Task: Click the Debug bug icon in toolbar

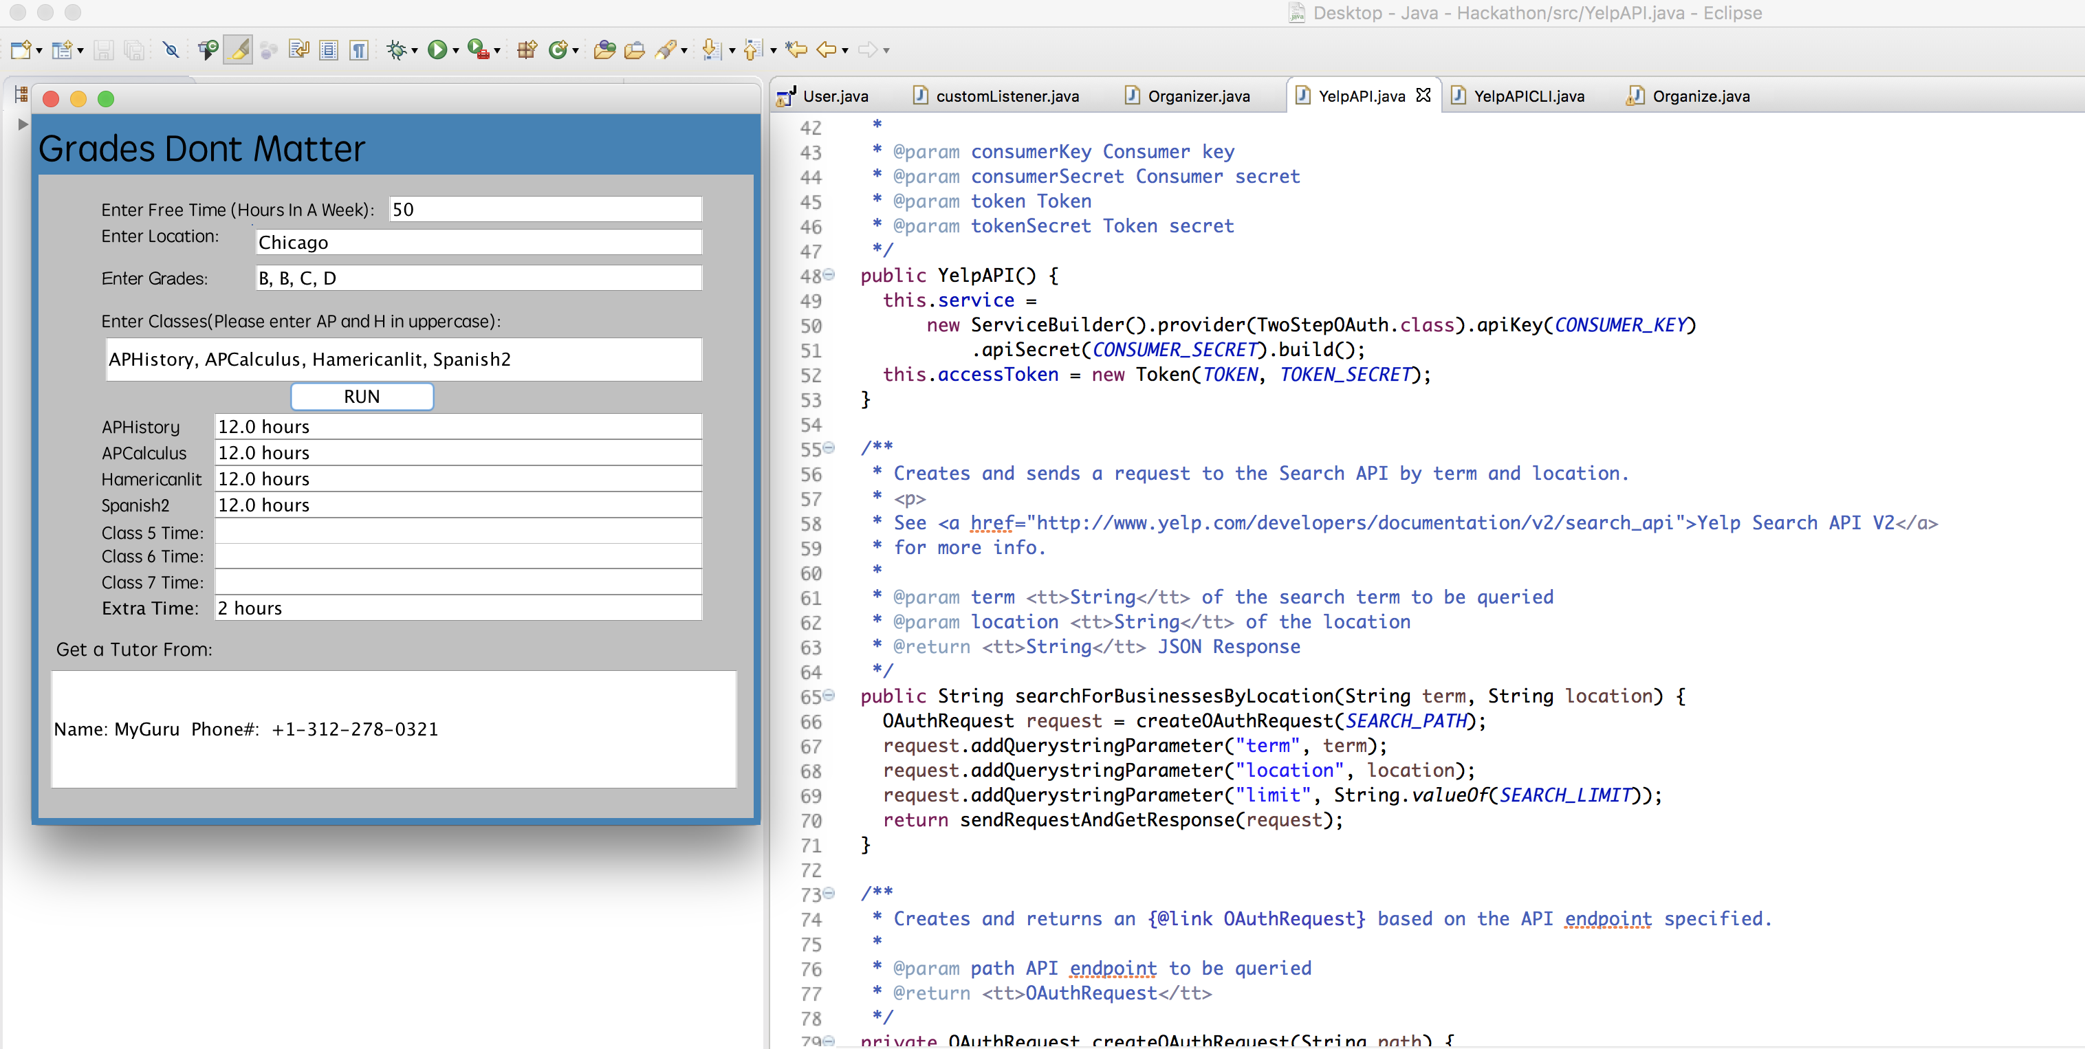Action: click(x=396, y=50)
